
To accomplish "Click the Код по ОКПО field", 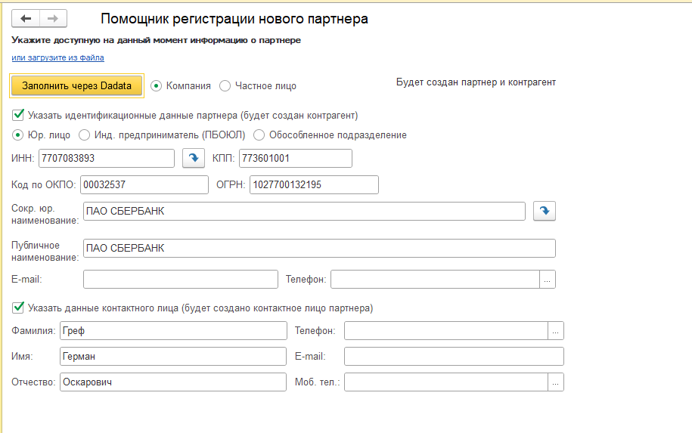I will (x=144, y=184).
